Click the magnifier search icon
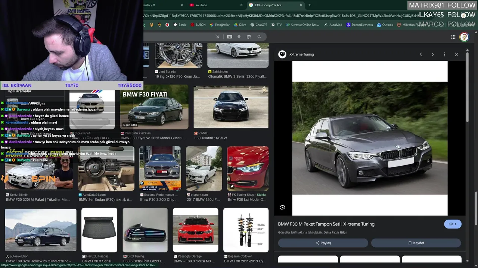The image size is (478, 268). (259, 36)
